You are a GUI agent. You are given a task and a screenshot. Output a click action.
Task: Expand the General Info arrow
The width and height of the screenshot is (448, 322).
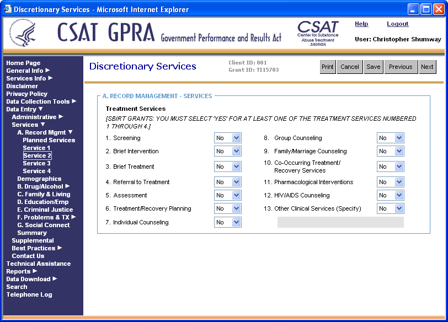[x=48, y=71]
